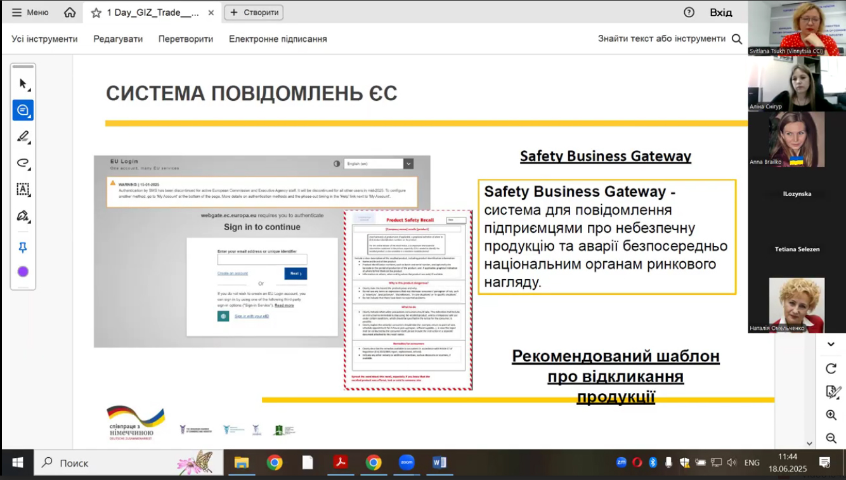The width and height of the screenshot is (846, 480).
Task: Open the blank document taskbar icon
Action: pyautogui.click(x=308, y=463)
